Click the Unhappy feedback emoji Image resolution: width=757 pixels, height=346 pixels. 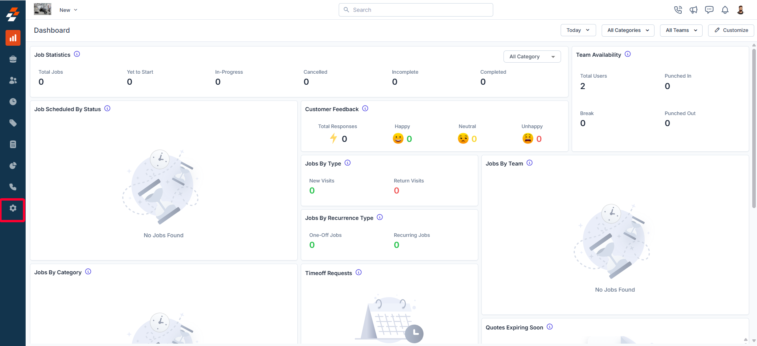(x=528, y=138)
